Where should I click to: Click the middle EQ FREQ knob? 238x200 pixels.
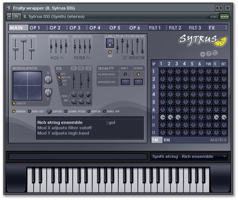click(81, 94)
